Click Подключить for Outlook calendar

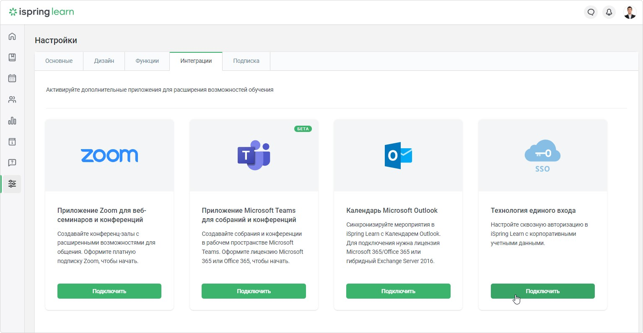pyautogui.click(x=398, y=291)
